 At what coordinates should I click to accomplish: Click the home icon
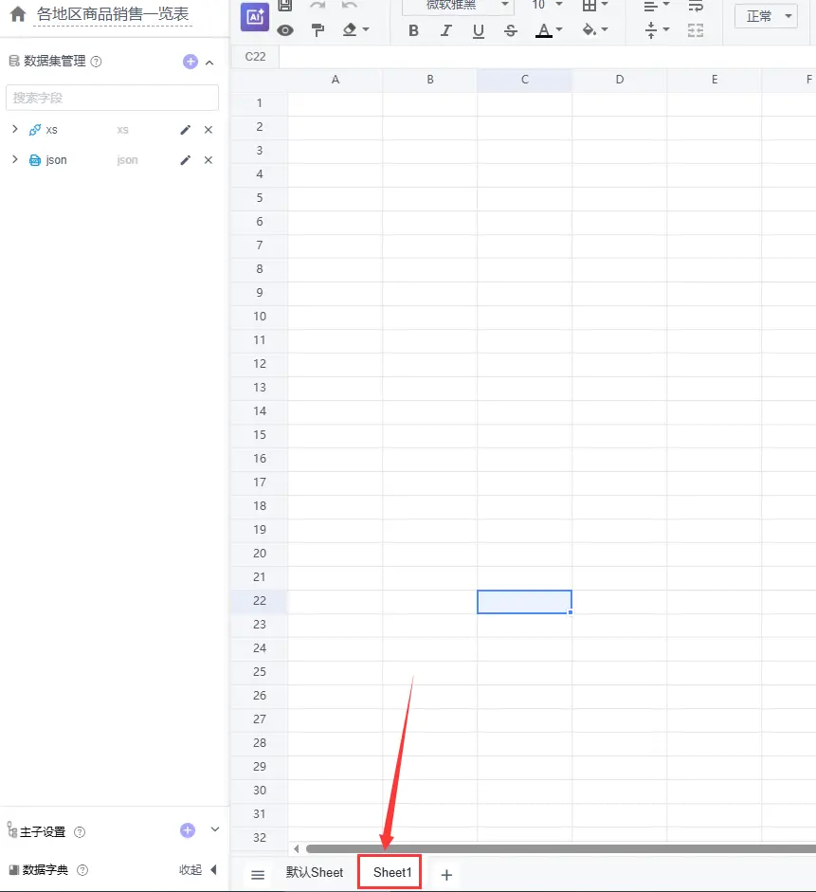click(18, 14)
